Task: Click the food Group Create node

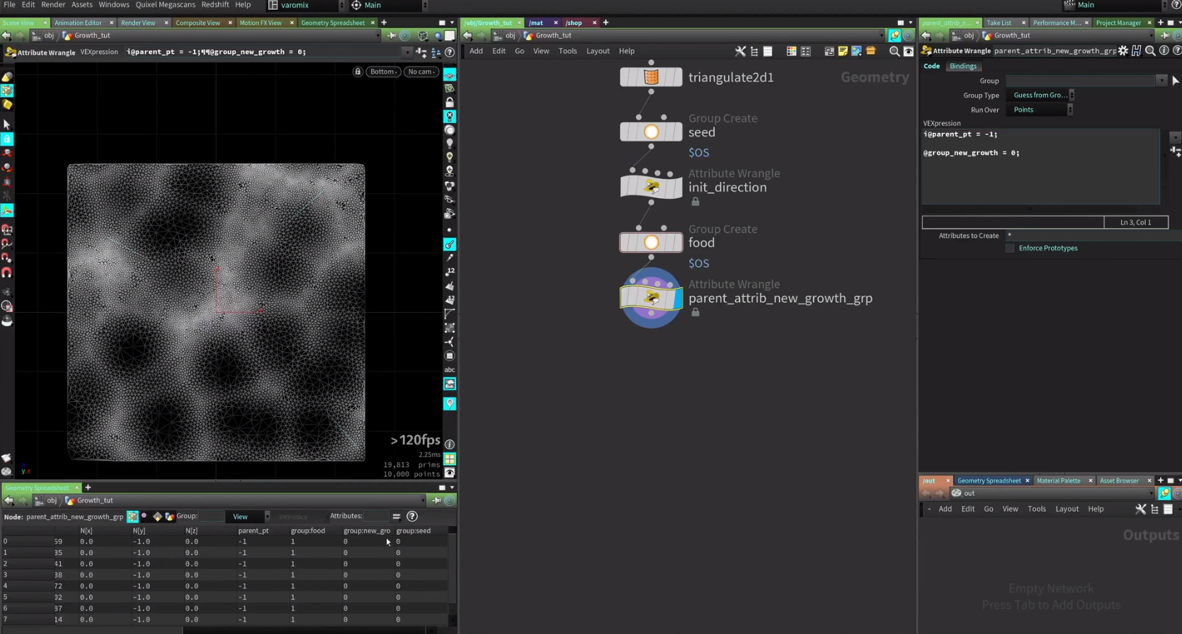Action: coord(651,243)
